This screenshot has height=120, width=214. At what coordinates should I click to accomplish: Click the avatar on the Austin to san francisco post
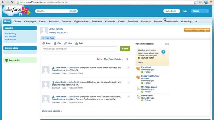tap(46, 70)
